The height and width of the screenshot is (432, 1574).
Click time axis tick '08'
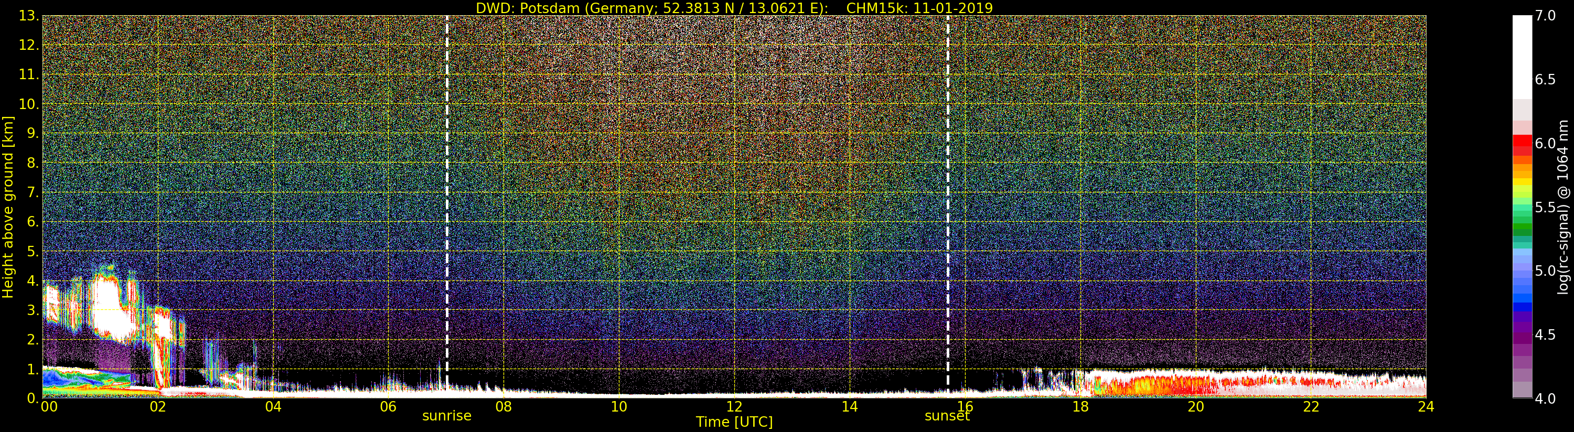click(x=504, y=407)
